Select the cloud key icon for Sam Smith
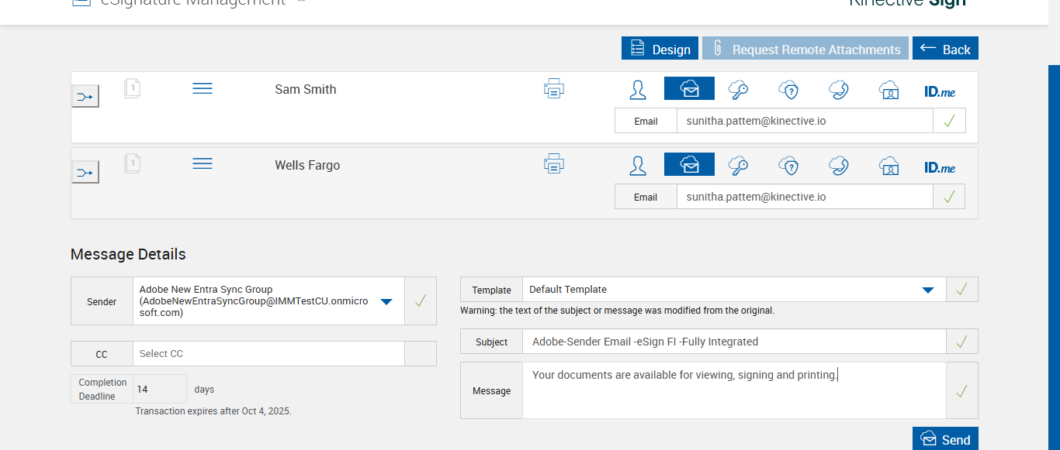 [x=738, y=90]
